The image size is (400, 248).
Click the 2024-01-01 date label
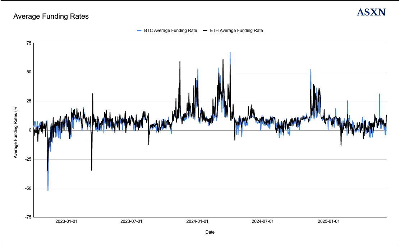click(198, 222)
